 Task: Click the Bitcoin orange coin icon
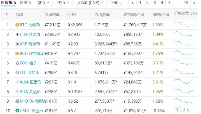[x=17, y=25]
